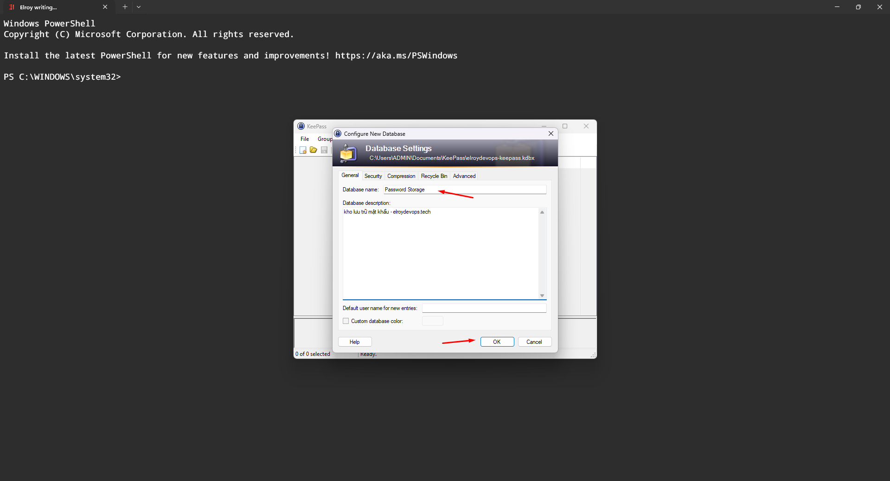Close the Elroy writing terminal tab
The height and width of the screenshot is (481, 890).
pos(105,7)
